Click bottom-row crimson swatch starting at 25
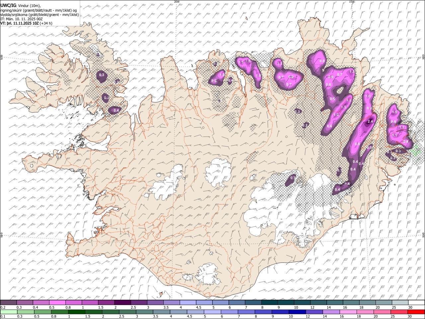425x319 pixels. click(399, 312)
